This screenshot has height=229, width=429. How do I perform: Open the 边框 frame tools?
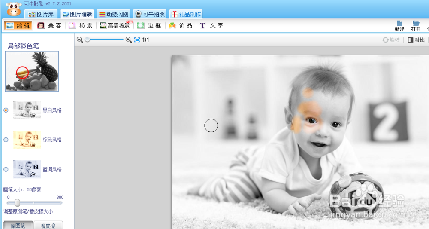click(x=149, y=25)
